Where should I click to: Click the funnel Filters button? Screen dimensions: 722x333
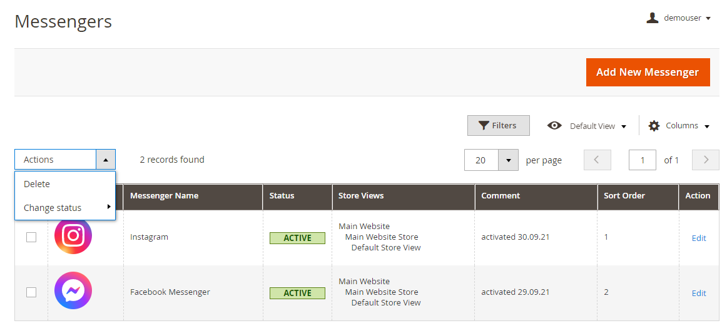tap(498, 126)
